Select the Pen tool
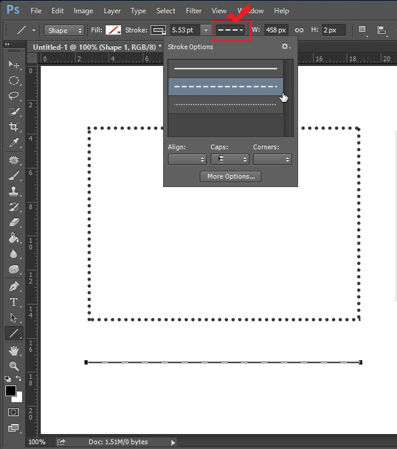The image size is (397, 449). coord(14,287)
